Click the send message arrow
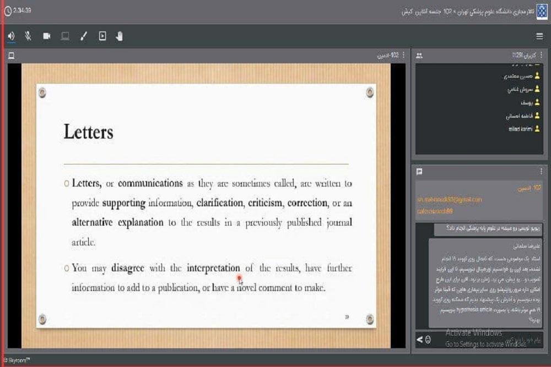Screen dimensions: 551x367 point(419,339)
